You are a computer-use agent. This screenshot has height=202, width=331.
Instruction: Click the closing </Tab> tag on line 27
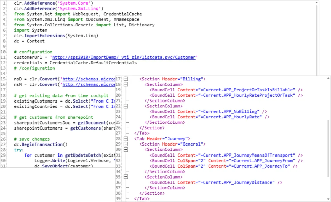(x=142, y=133)
